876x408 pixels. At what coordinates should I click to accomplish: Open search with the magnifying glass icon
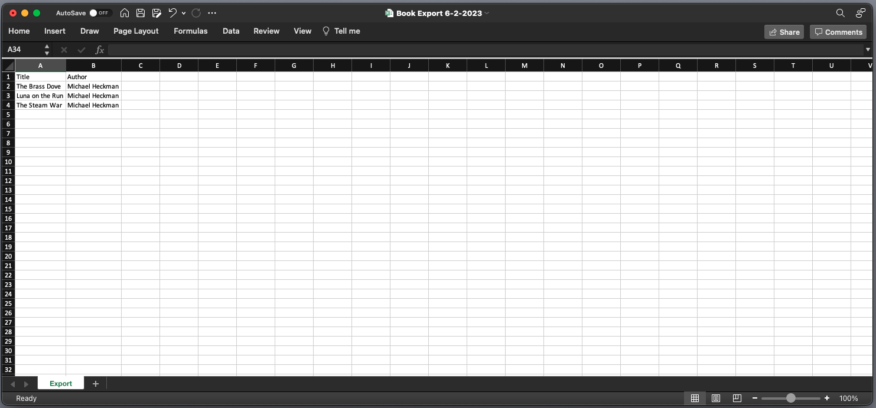(840, 13)
